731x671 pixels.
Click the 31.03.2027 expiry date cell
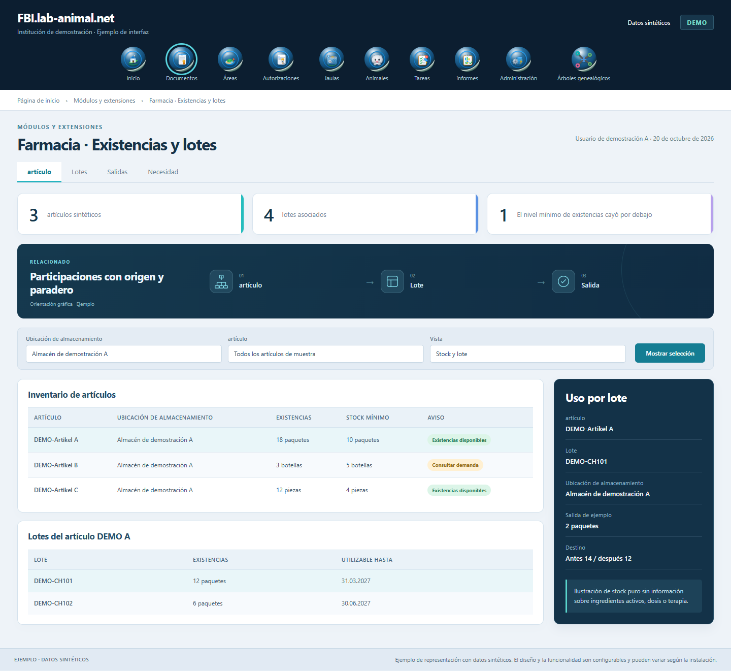pos(356,581)
